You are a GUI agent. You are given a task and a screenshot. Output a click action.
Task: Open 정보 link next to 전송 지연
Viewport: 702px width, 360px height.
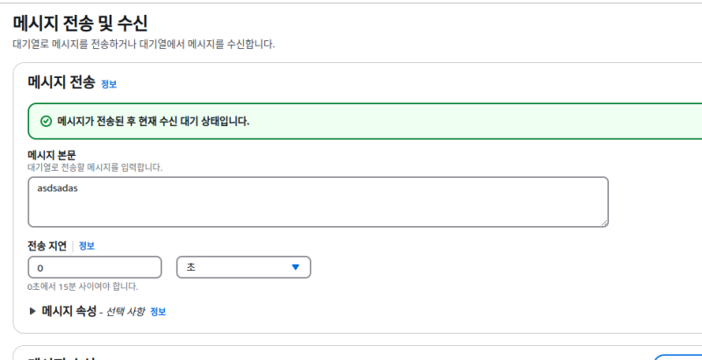tap(87, 246)
